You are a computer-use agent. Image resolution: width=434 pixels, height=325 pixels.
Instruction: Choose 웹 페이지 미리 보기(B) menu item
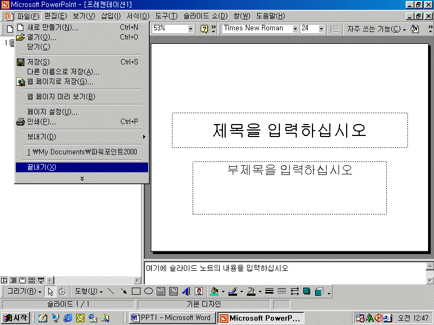[x=82, y=97]
